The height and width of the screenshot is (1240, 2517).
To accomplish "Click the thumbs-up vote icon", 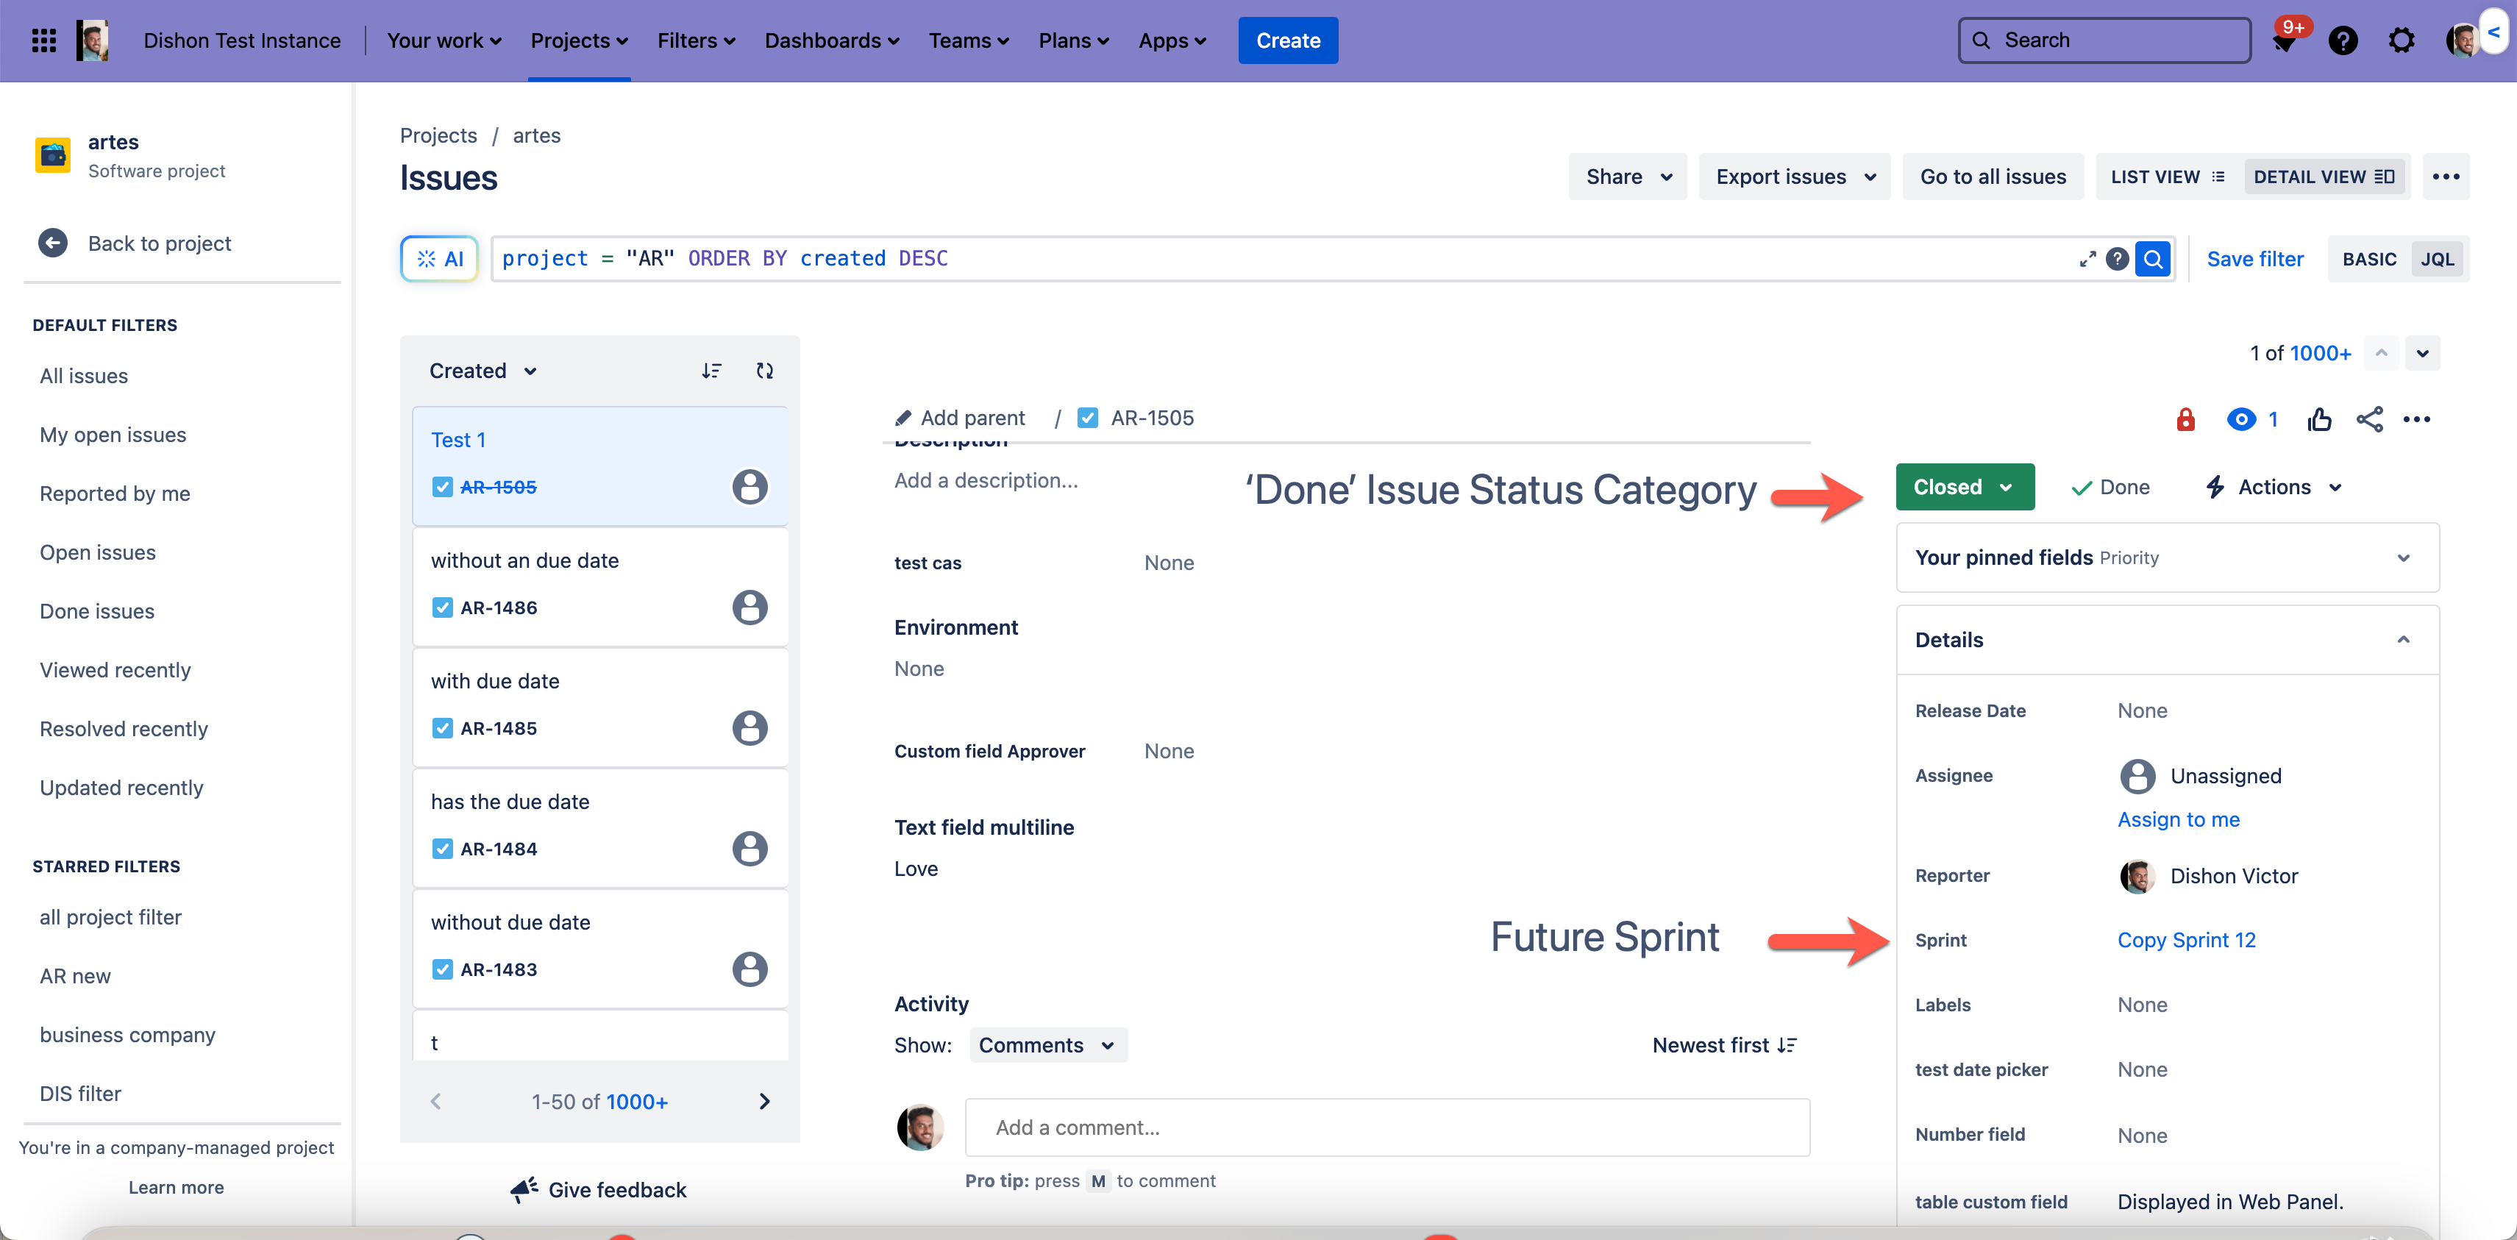I will point(2318,419).
